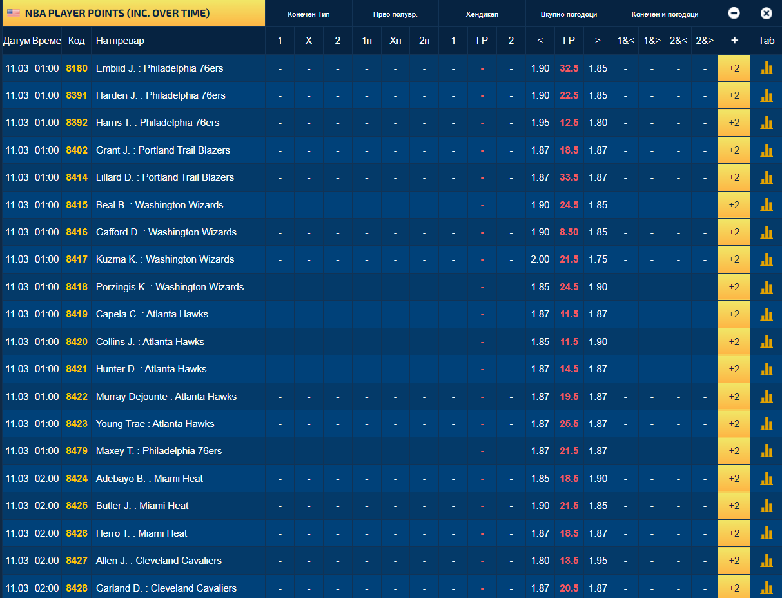Screen dimensions: 782x598
Task: Open statistics chart icon for Gafford D.
Action: click(x=767, y=232)
